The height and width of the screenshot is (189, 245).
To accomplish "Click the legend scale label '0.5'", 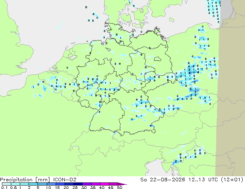I will coord(13,187).
